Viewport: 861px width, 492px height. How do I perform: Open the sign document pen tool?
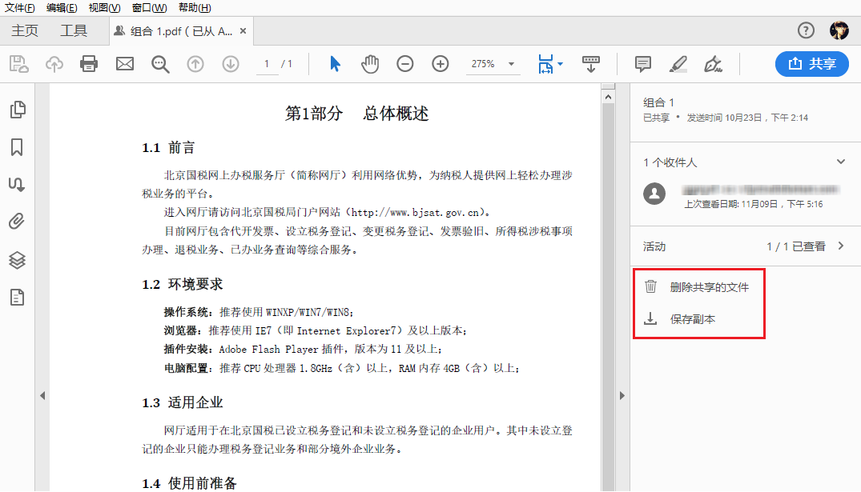[714, 64]
